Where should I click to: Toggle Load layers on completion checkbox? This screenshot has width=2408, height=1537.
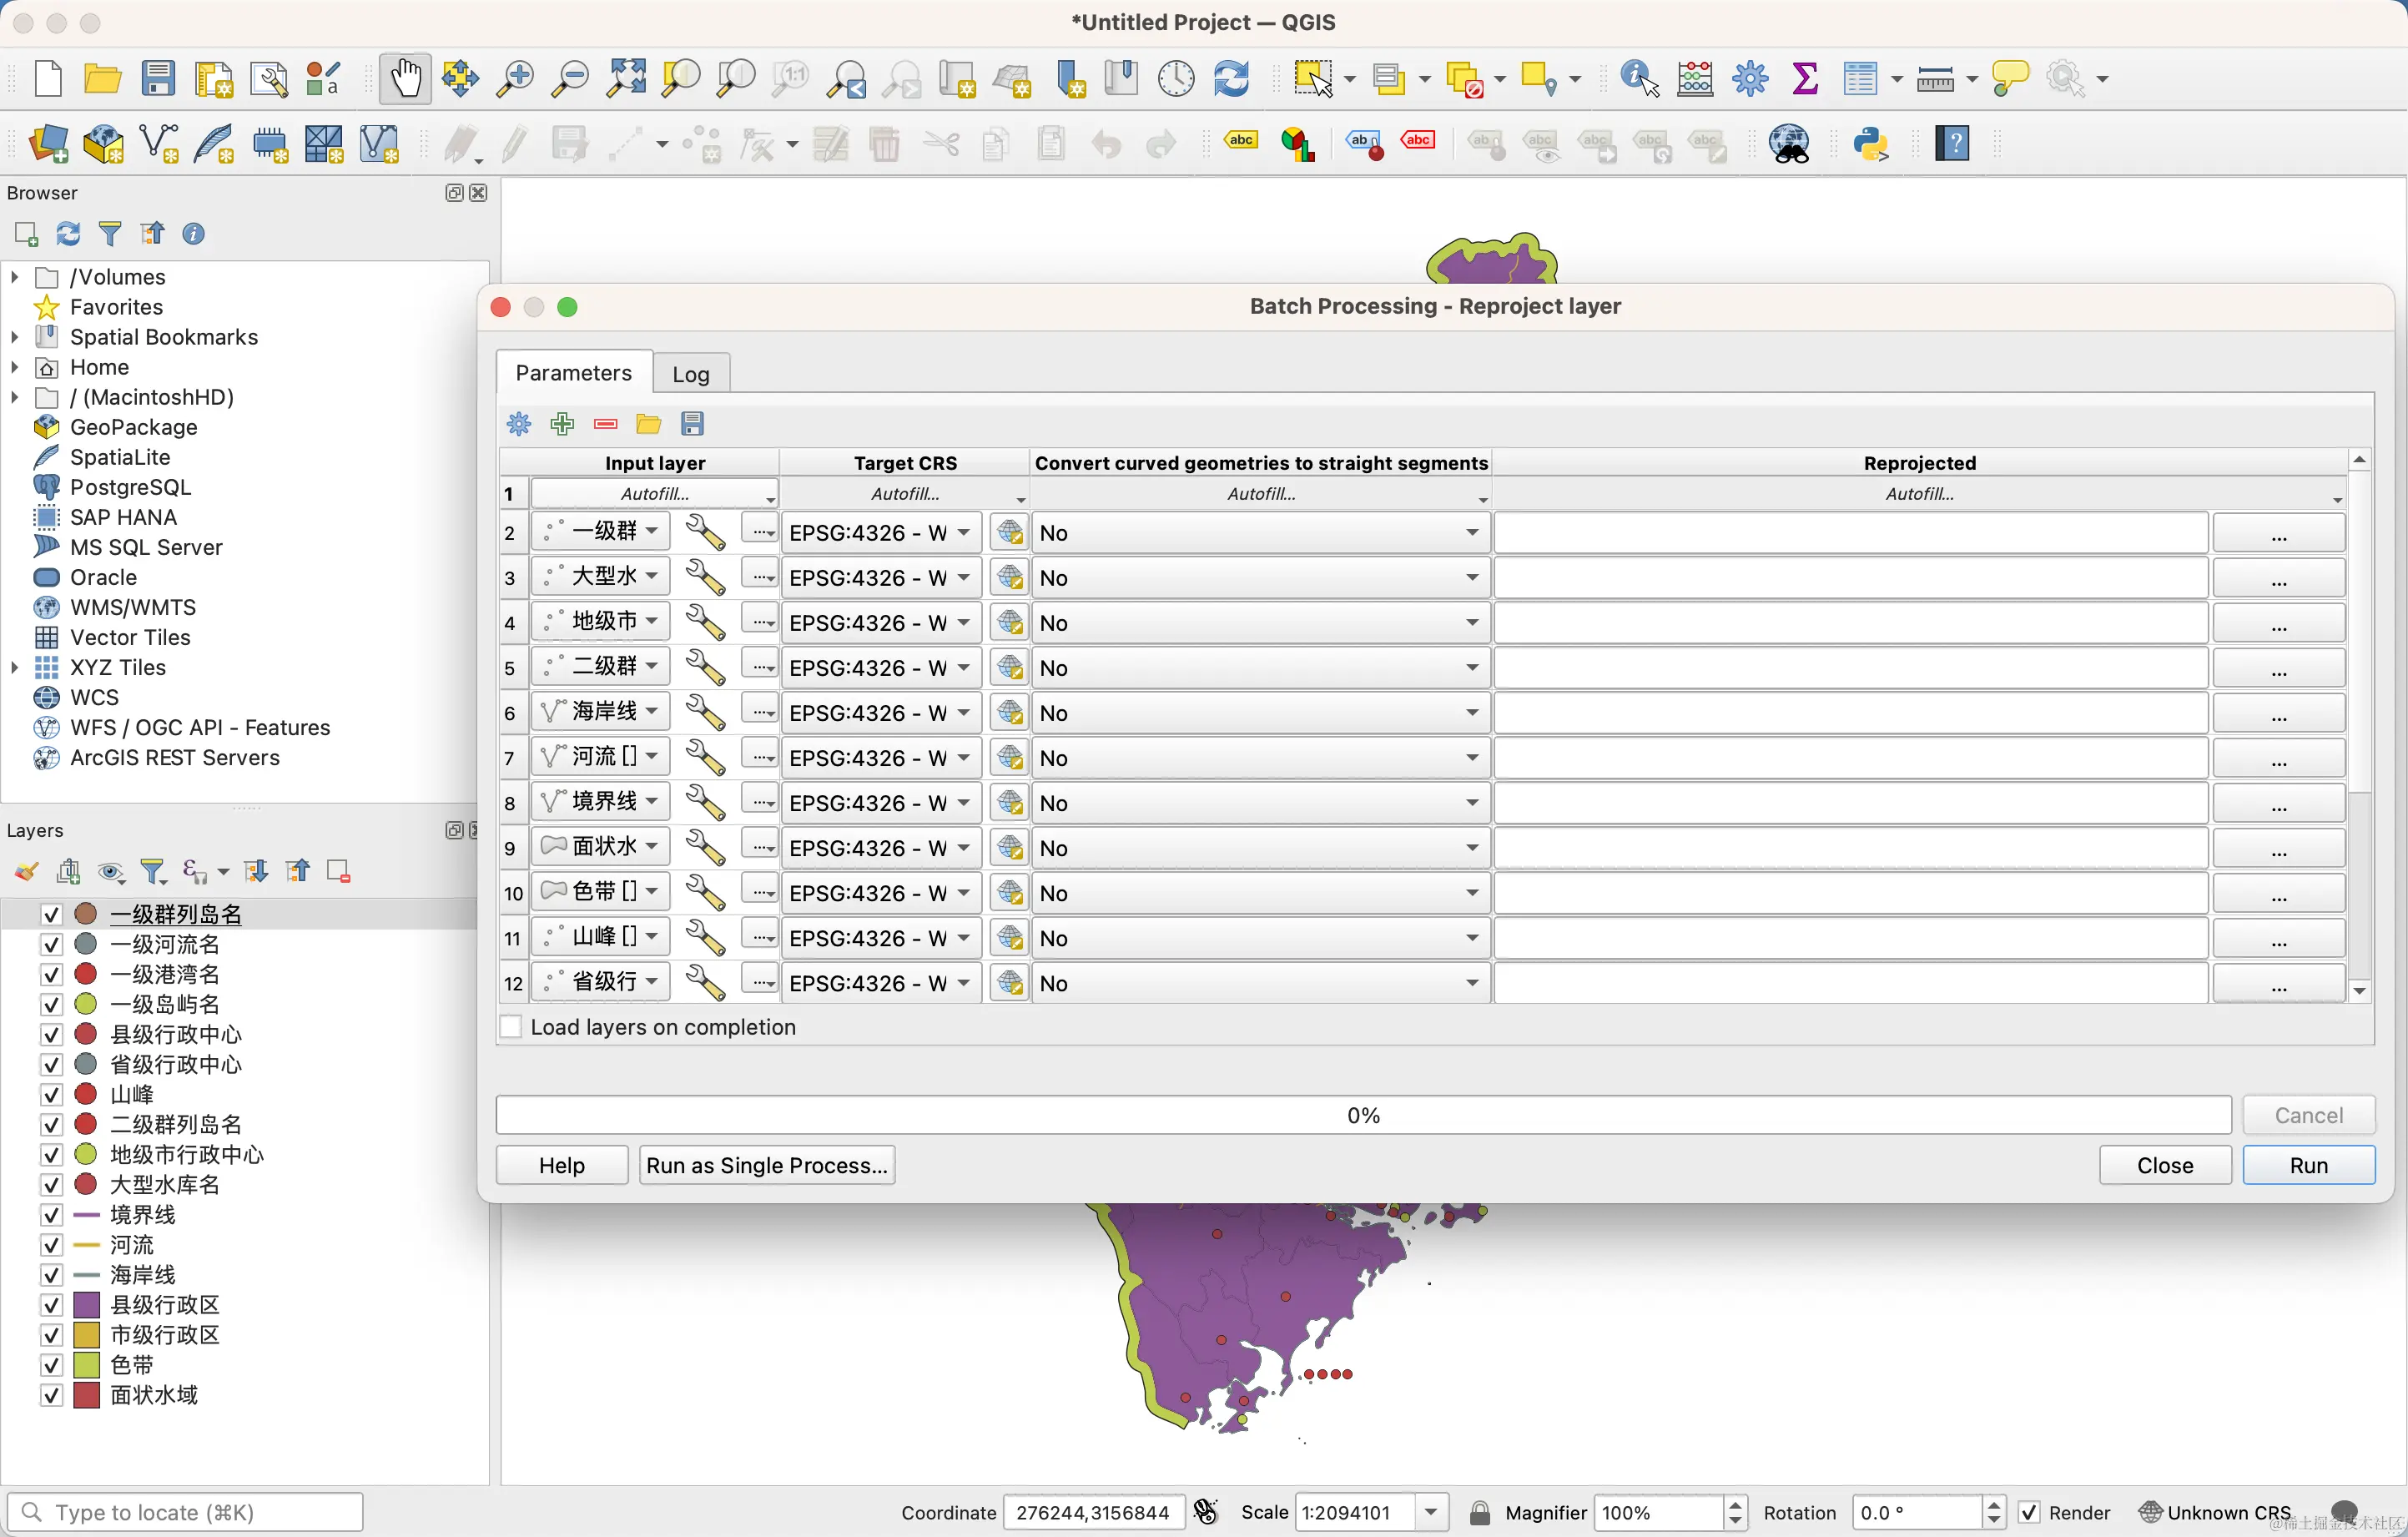click(511, 1027)
